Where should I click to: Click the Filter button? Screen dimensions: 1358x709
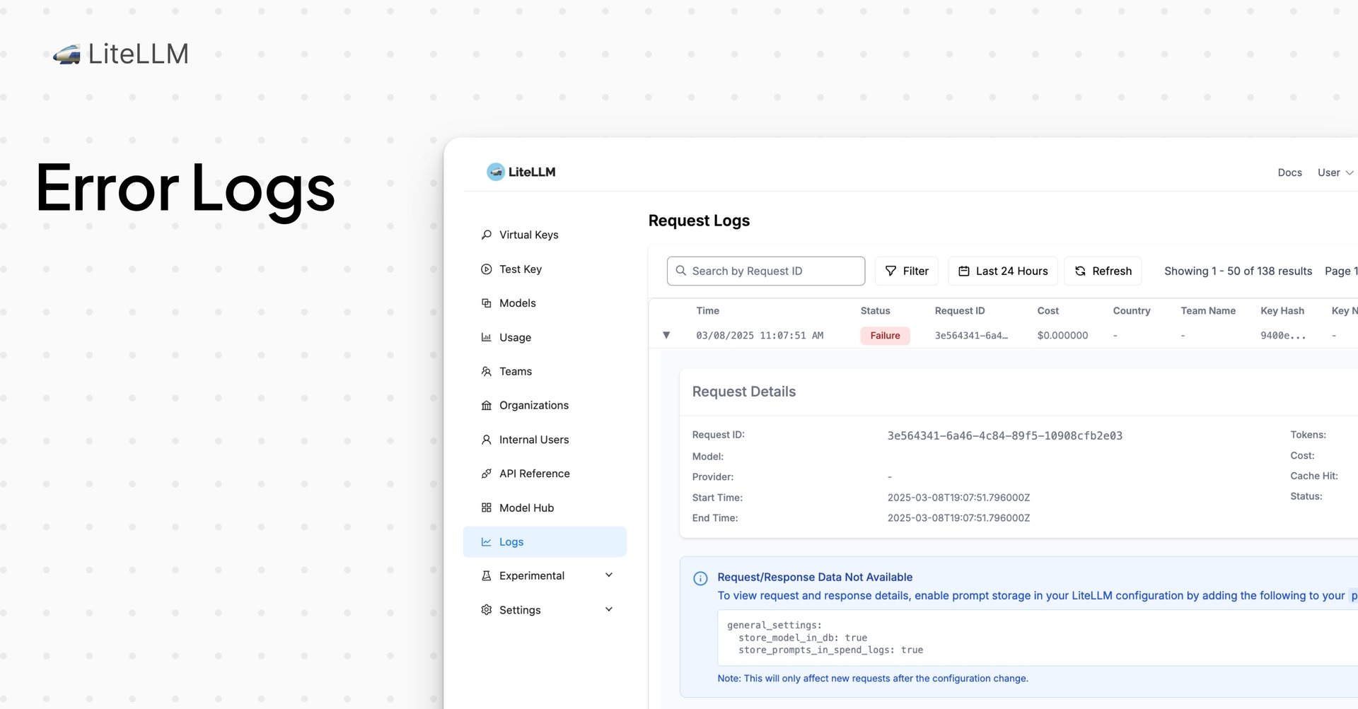pos(907,271)
